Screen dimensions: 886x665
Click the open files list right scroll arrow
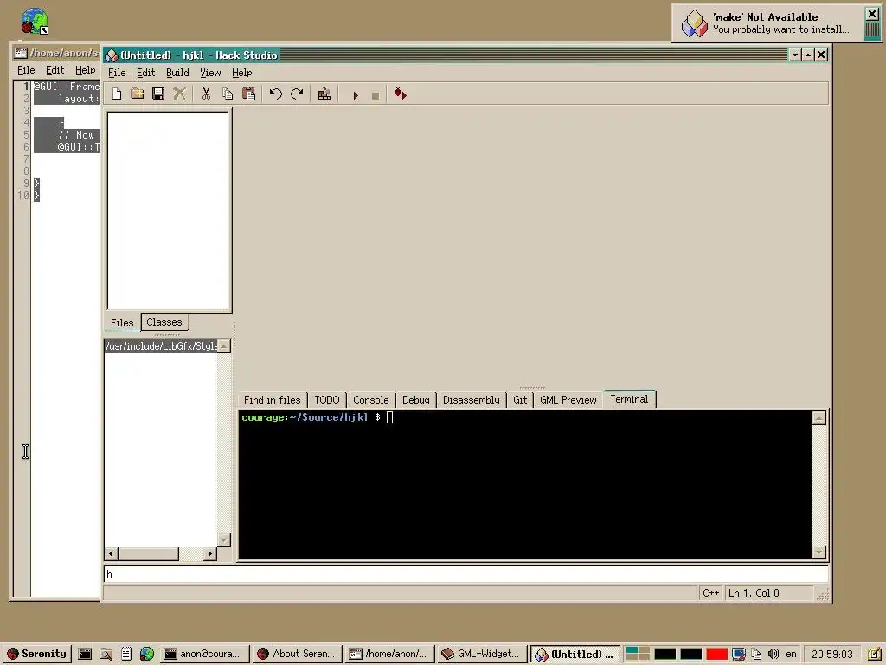click(x=210, y=553)
